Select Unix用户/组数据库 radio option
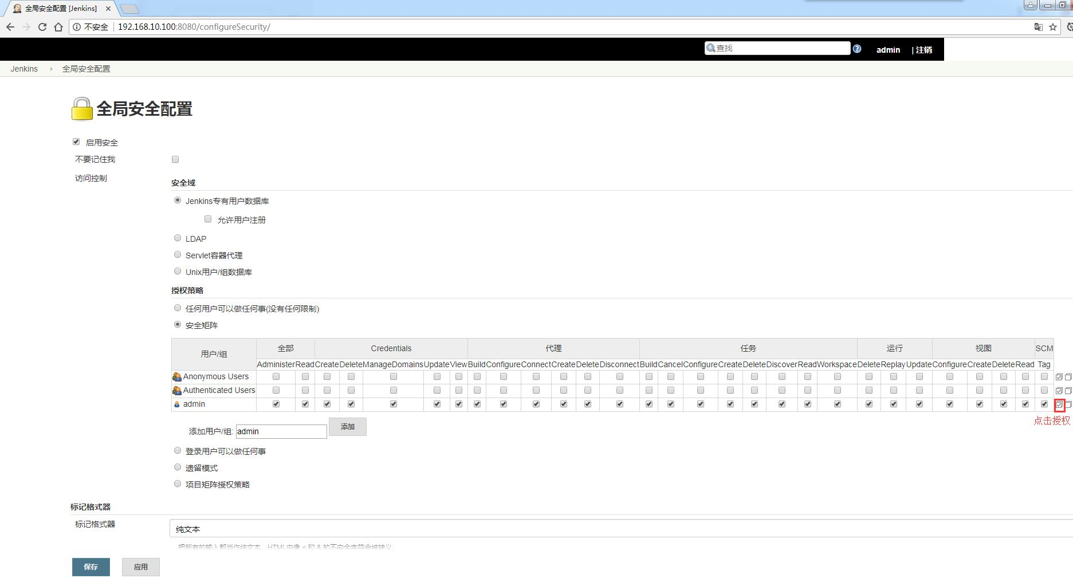 click(x=178, y=271)
